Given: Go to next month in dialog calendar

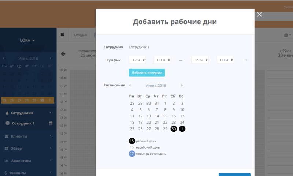Looking at the screenshot, I should click(182, 85).
